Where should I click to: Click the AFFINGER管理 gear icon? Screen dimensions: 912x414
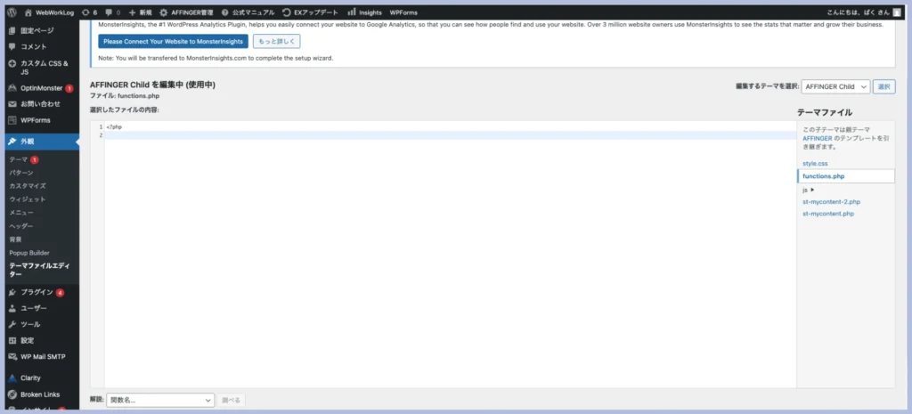click(x=163, y=12)
